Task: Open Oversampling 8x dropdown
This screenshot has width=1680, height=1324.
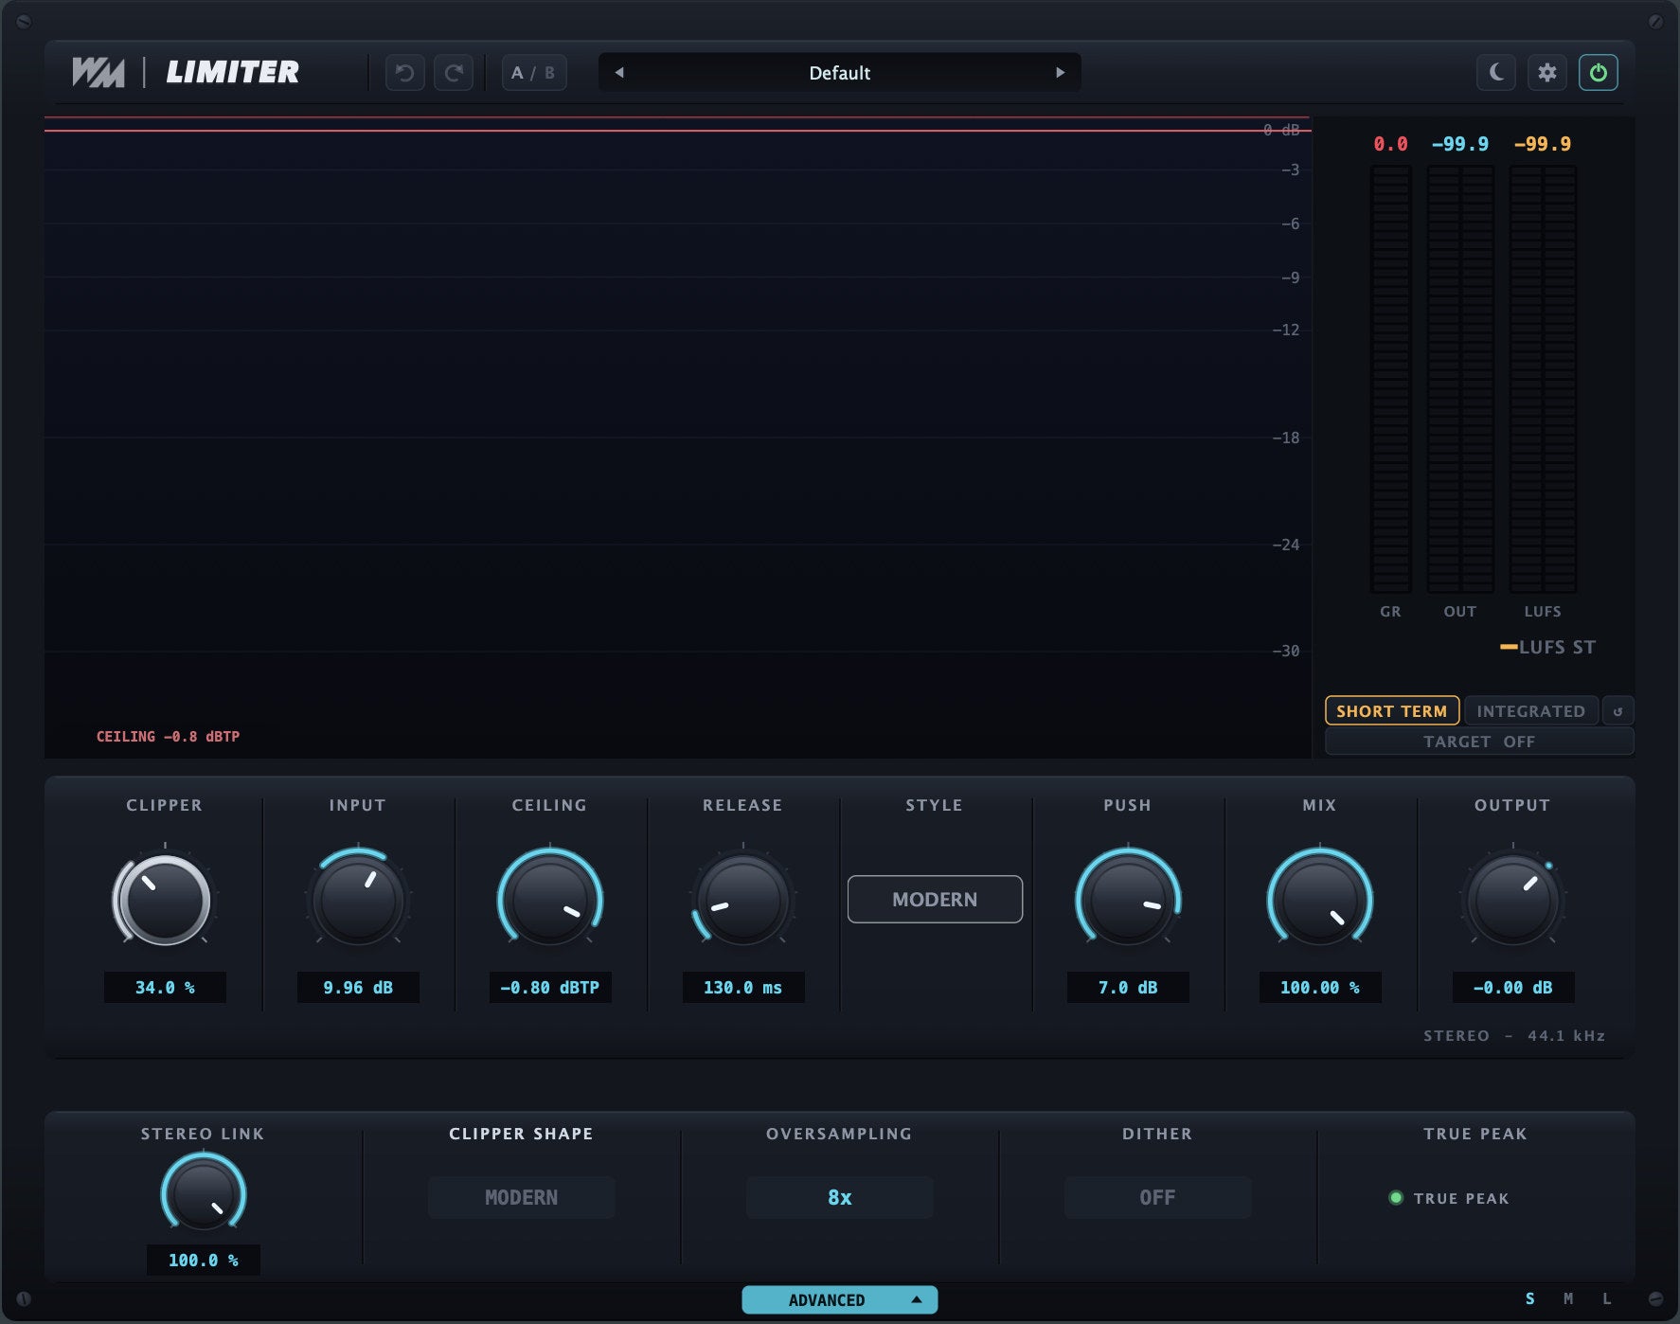Action: coord(840,1197)
